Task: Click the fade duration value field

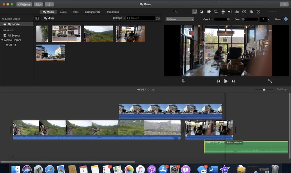Action: [x=263, y=19]
